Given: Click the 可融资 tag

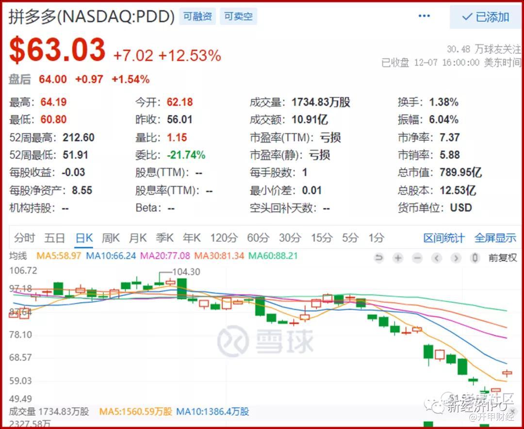Looking at the screenshot, I should click(x=197, y=16).
